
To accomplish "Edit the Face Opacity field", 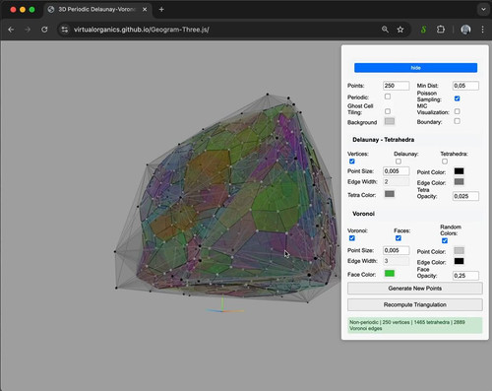I will 465,276.
